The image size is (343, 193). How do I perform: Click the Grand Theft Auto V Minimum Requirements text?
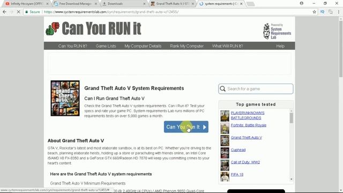tap(88, 183)
